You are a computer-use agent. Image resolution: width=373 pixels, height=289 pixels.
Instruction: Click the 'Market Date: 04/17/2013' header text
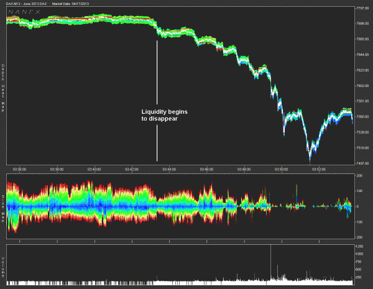click(70, 4)
